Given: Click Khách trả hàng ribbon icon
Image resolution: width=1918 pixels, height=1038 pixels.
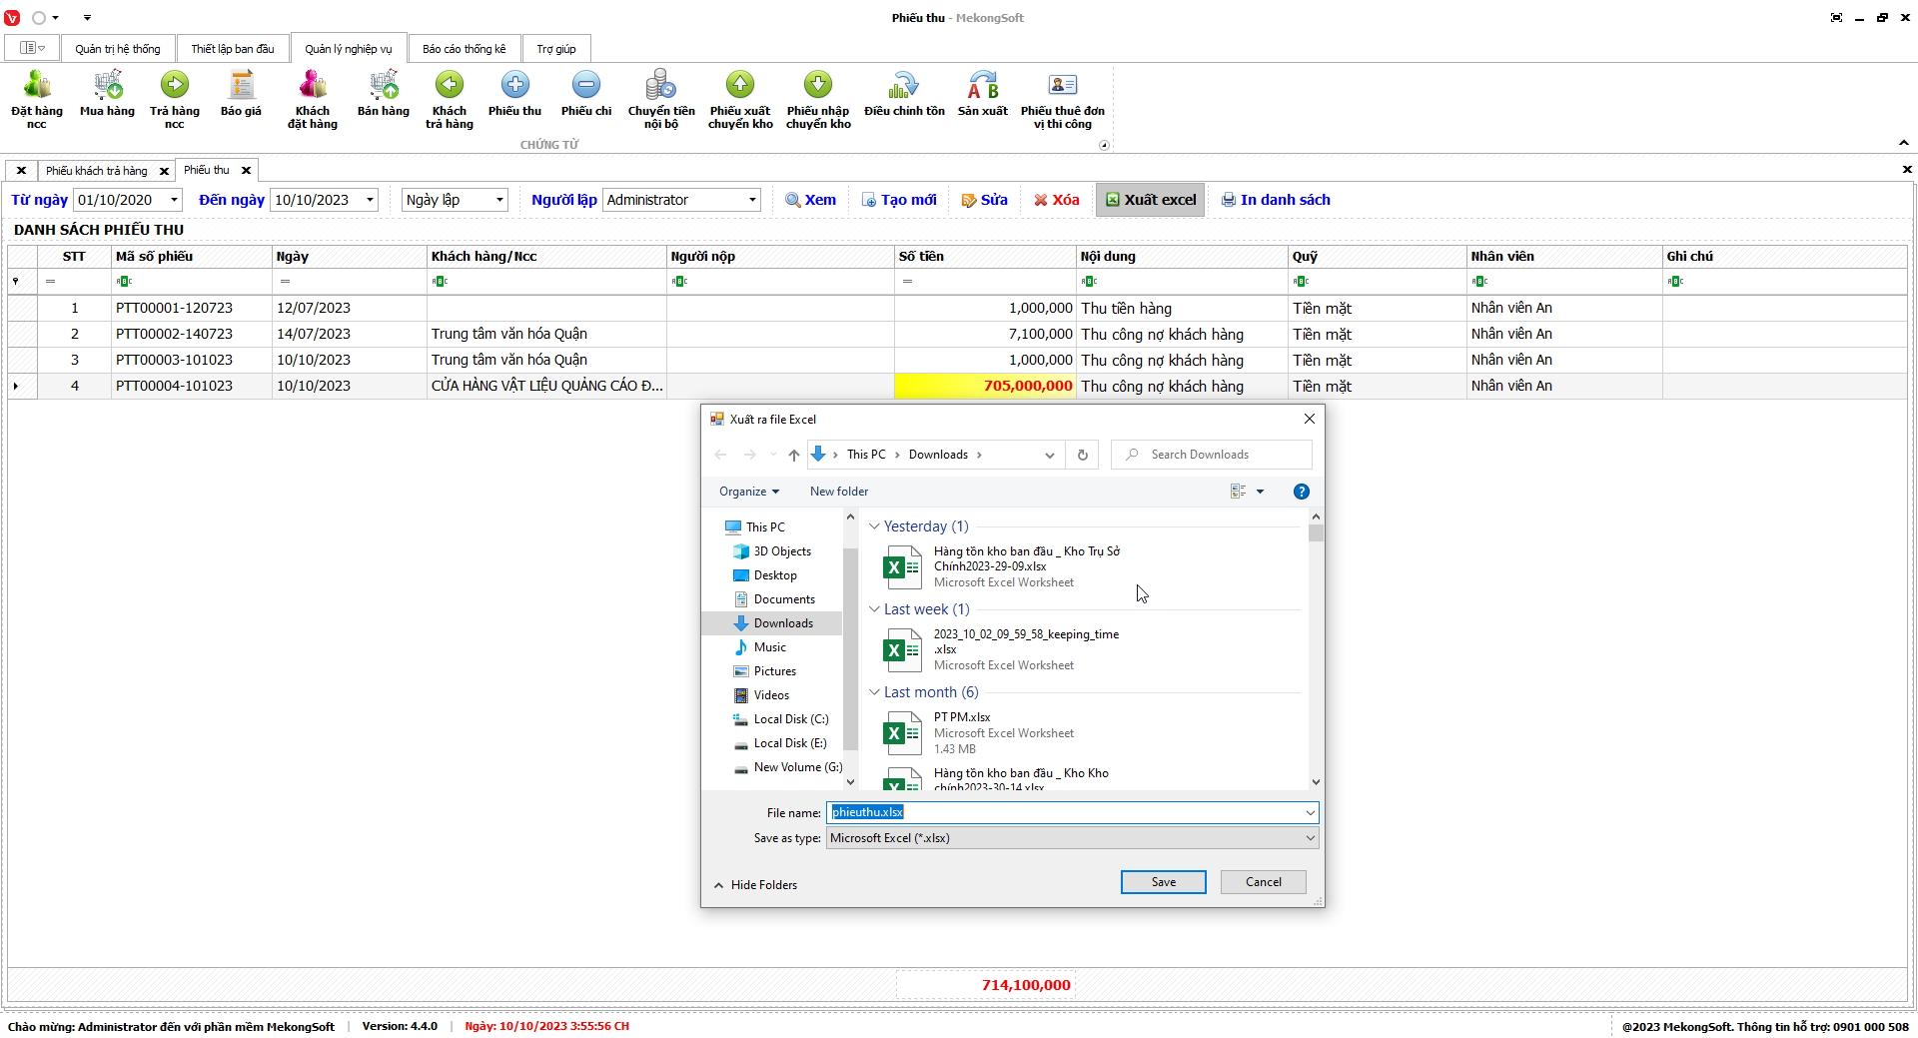Looking at the screenshot, I should click(450, 99).
